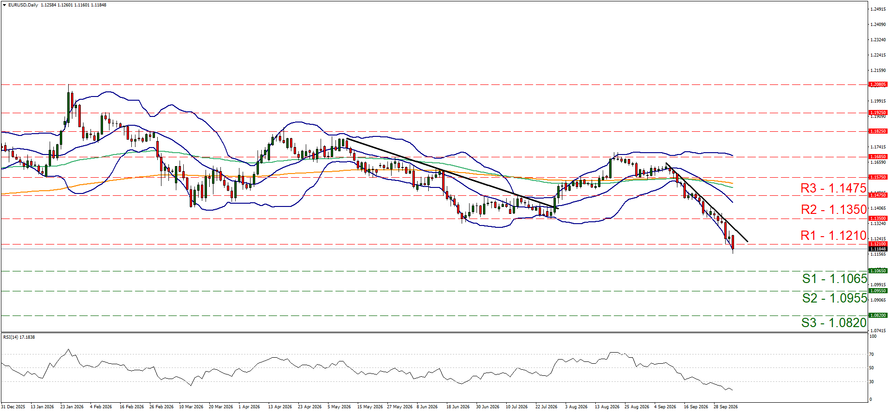Select the red 1.14750 price tag

click(878, 195)
